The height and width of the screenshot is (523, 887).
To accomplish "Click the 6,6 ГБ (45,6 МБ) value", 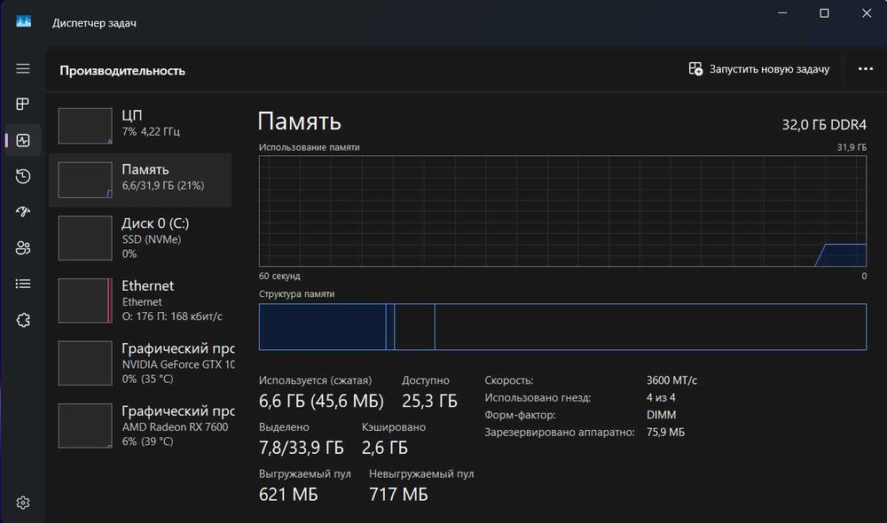I will [x=321, y=401].
